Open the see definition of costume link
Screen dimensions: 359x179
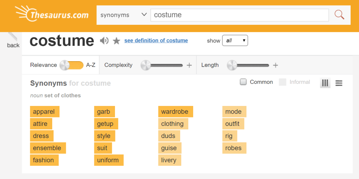coord(156,41)
